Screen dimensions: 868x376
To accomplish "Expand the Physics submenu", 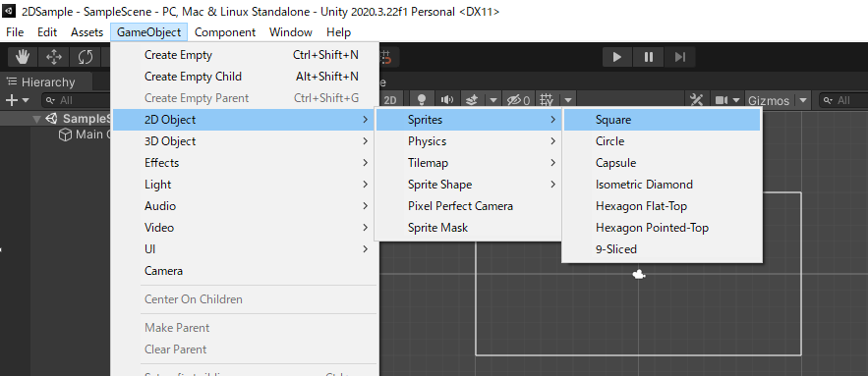I will click(x=469, y=141).
